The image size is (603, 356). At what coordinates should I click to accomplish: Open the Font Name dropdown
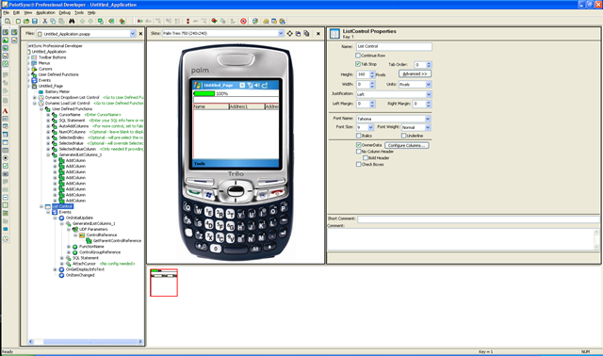pyautogui.click(x=428, y=119)
